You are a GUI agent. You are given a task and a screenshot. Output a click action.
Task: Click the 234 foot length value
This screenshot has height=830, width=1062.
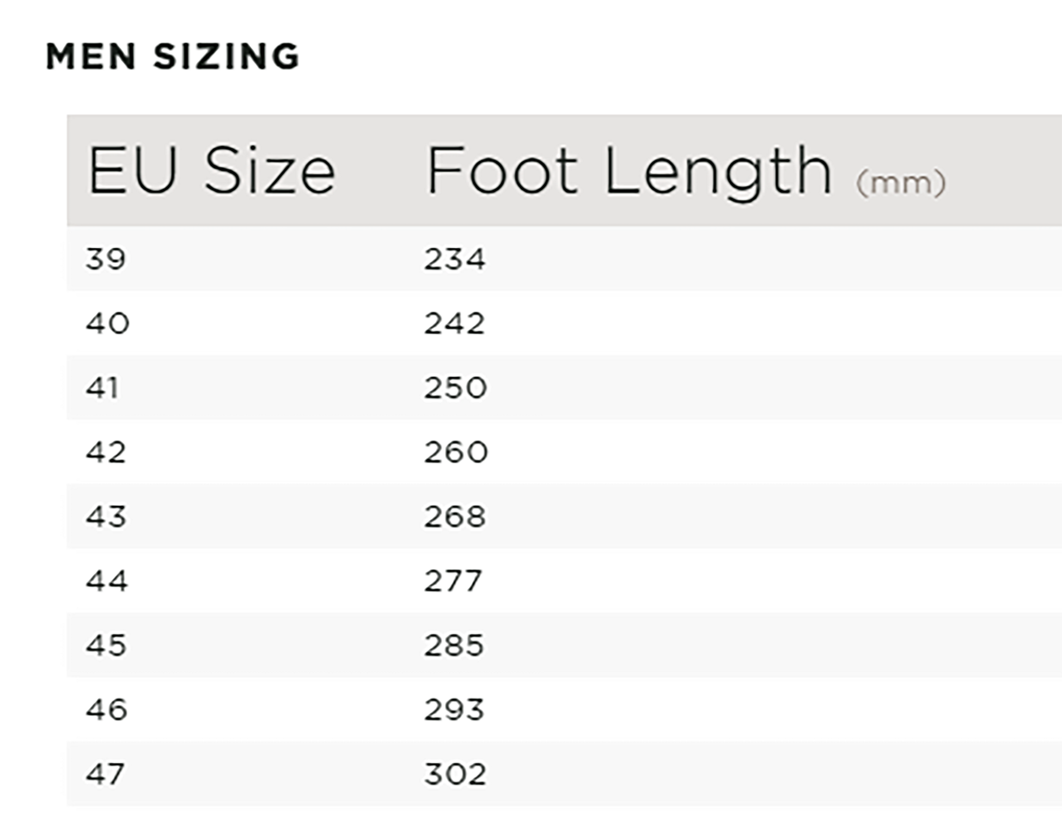[x=455, y=259]
